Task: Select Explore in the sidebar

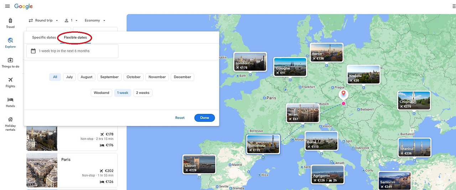Action: point(10,43)
